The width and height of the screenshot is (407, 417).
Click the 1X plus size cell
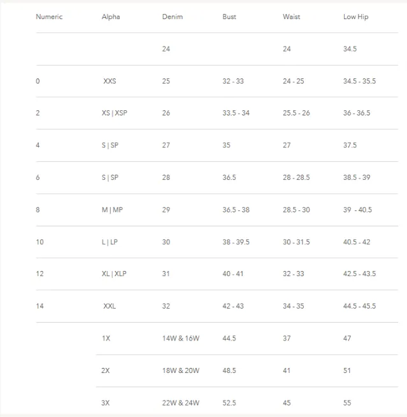(106, 339)
